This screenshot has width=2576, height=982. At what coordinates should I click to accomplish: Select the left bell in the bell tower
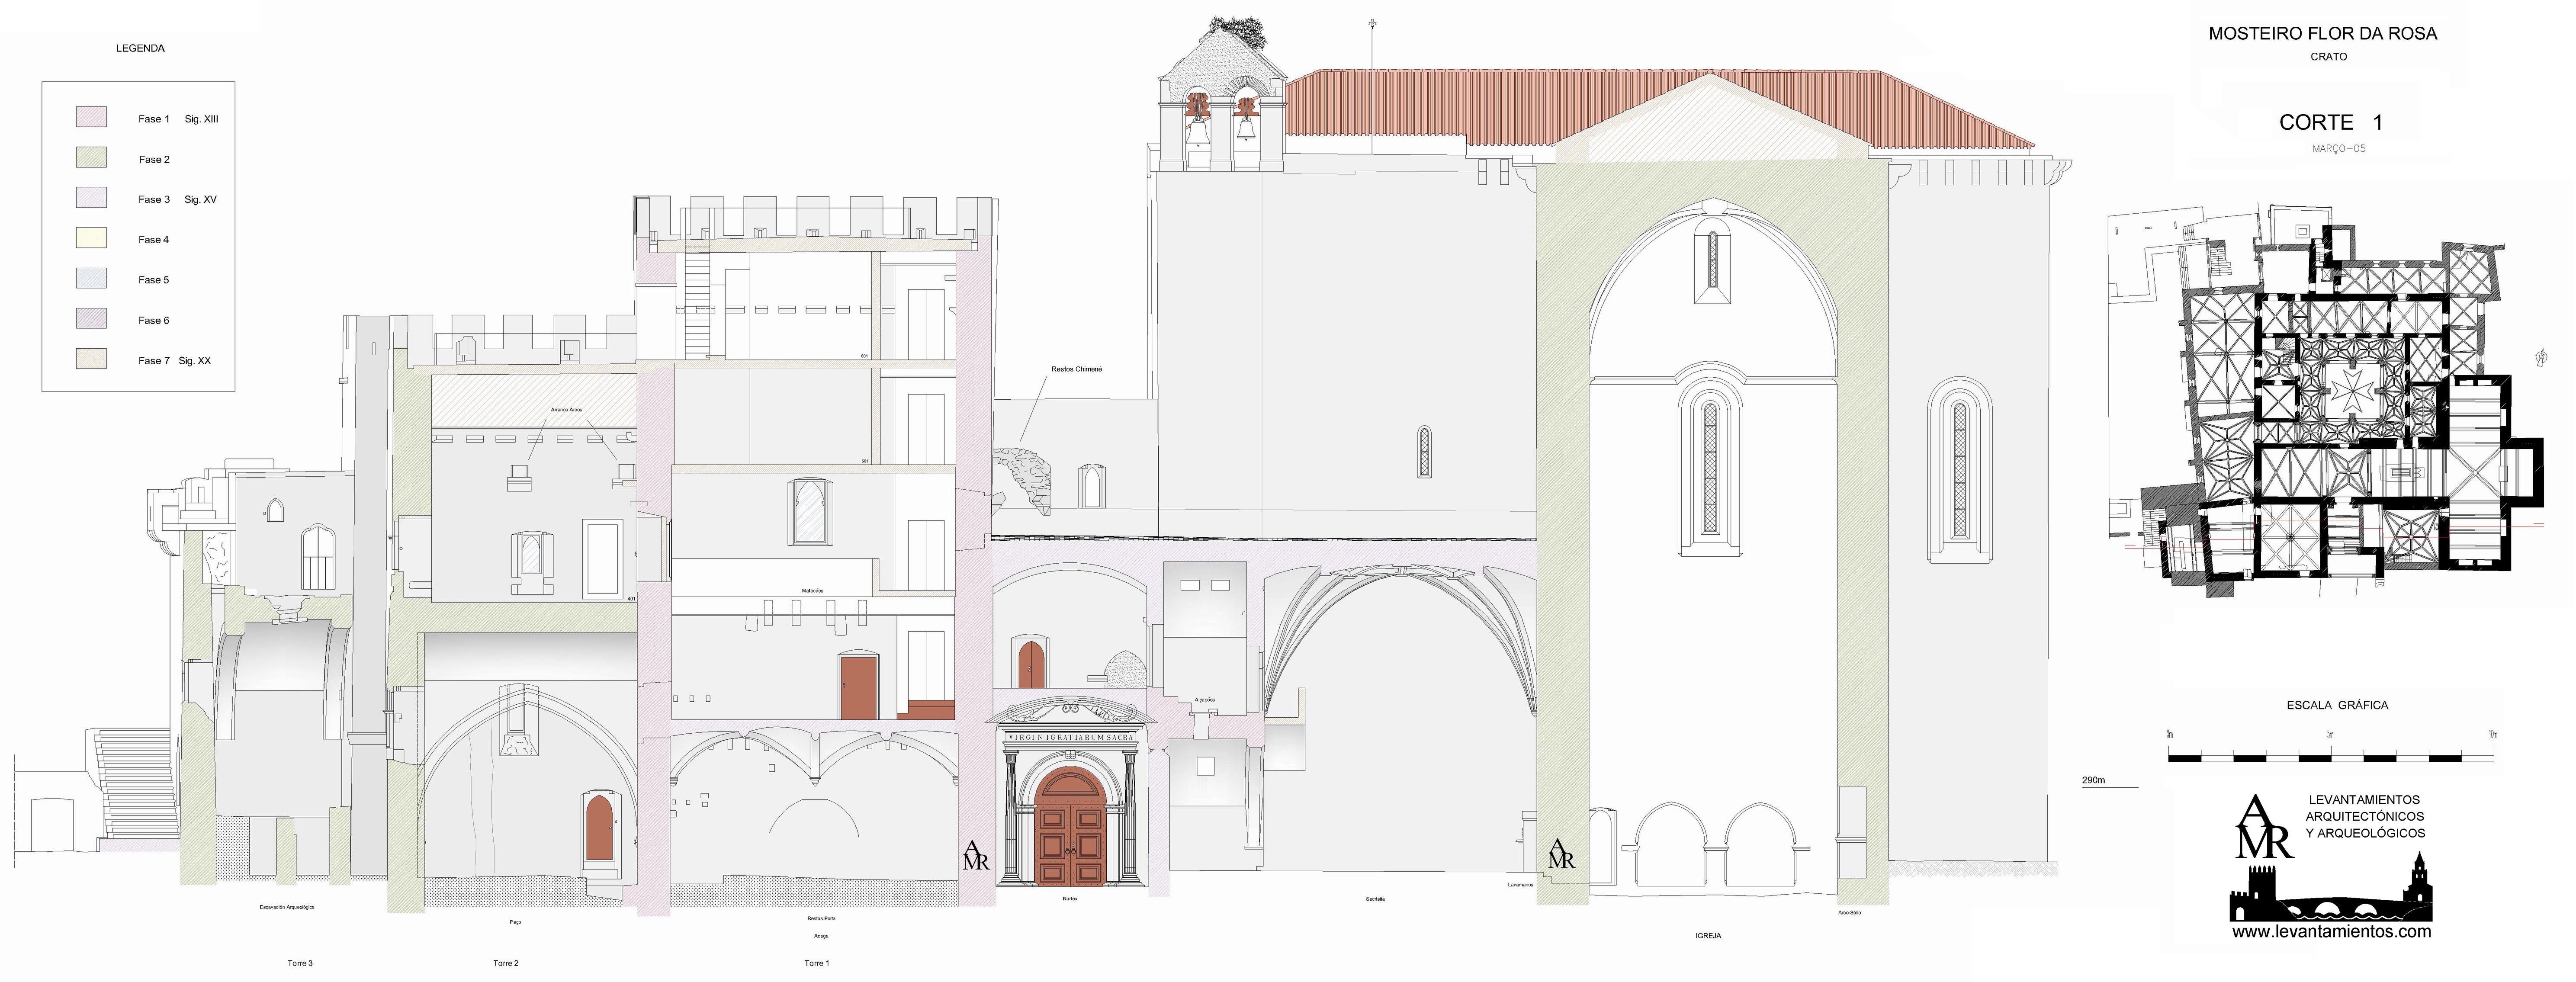1197,132
